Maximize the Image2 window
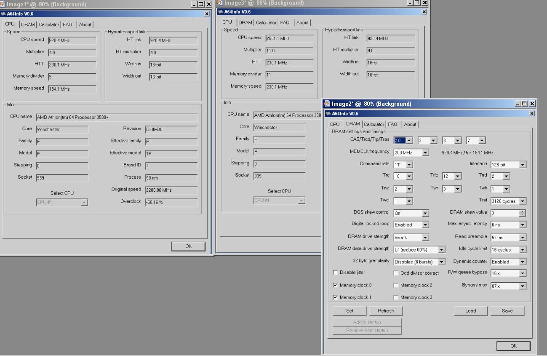 pos(524,104)
